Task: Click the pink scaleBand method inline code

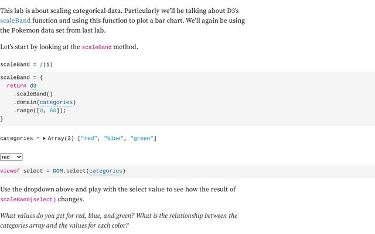Action: 96,47
